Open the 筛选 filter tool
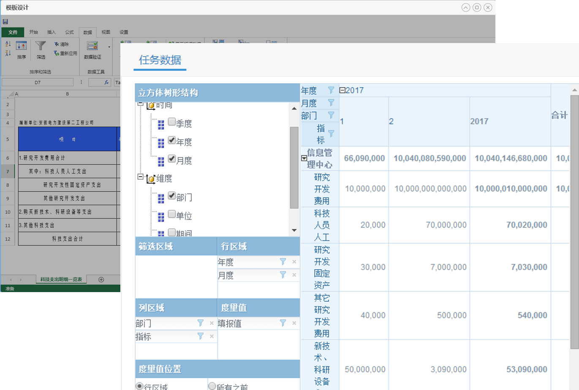This screenshot has height=390, width=579. (40, 49)
